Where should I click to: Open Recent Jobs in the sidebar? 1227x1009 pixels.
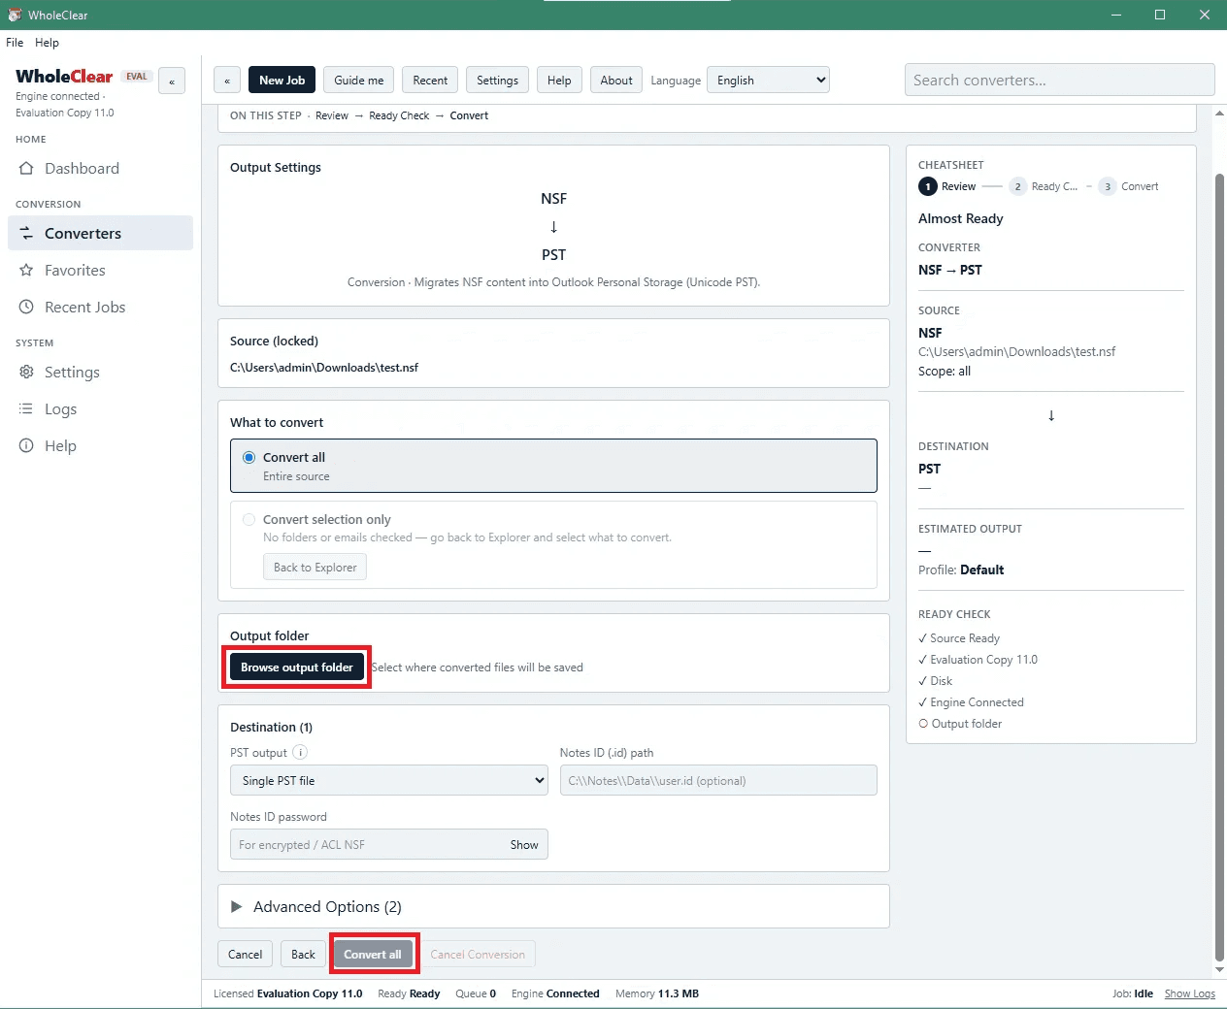click(x=100, y=308)
